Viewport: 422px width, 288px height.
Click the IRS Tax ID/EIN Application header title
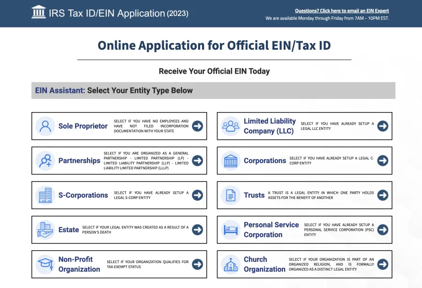coord(119,13)
